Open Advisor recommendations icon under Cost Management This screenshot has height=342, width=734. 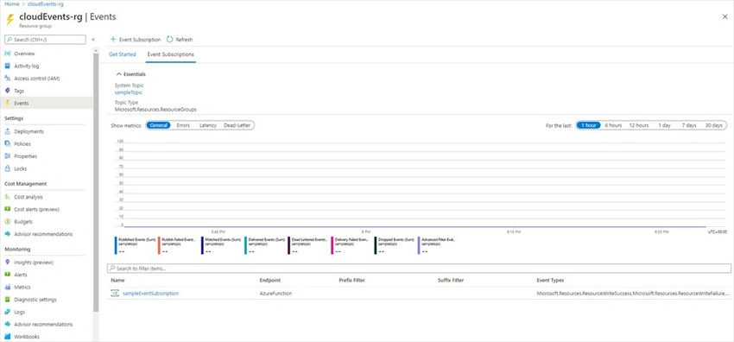point(8,234)
